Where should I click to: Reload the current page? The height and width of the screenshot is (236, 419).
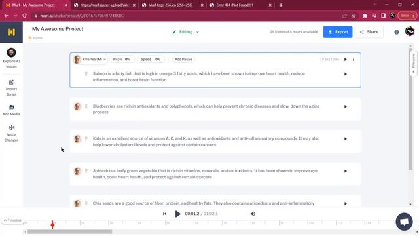tap(25, 16)
